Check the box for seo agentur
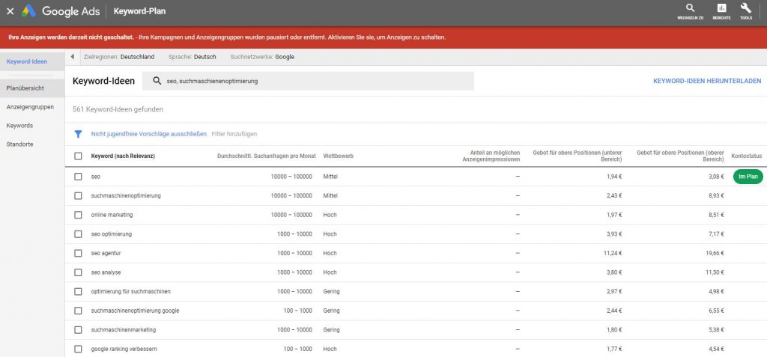Viewport: 767px width, 357px height. [x=78, y=253]
